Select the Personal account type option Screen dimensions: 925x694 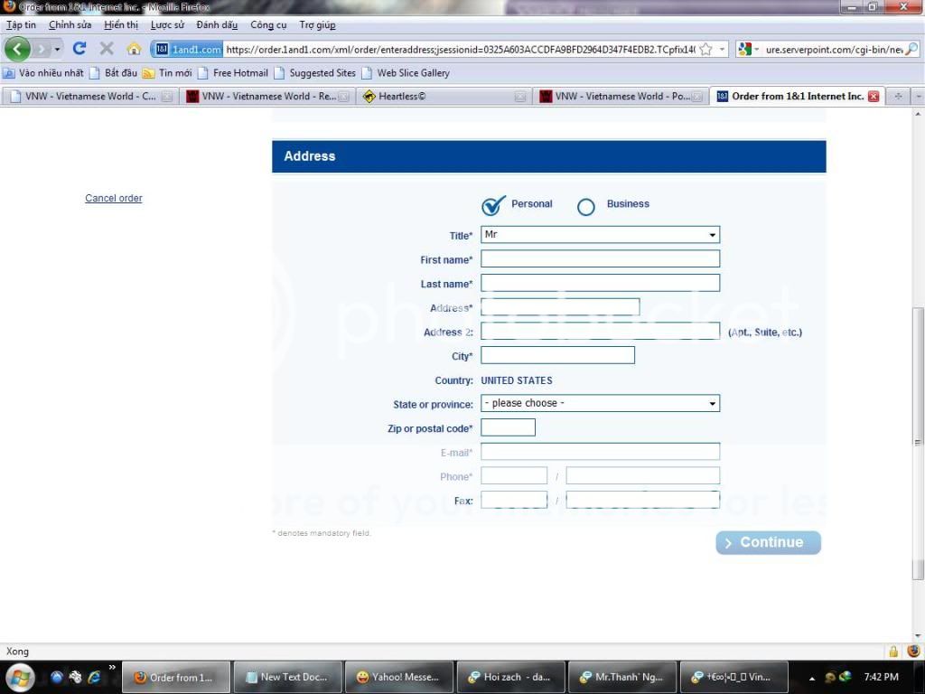pyautogui.click(x=494, y=206)
